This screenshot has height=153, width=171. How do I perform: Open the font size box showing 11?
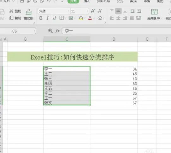coord(80,11)
